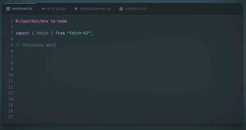This screenshot has height=130, width=246.
Task: Click the Ruby icon on addresses.rb tab
Action: coord(121,9)
